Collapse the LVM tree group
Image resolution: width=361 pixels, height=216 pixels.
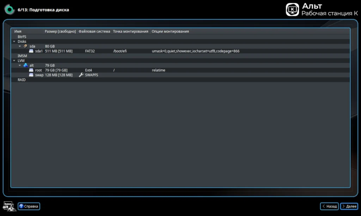tap(14, 61)
